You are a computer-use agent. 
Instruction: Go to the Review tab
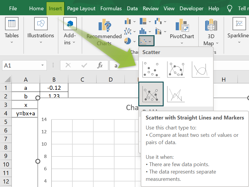[x=150, y=9]
